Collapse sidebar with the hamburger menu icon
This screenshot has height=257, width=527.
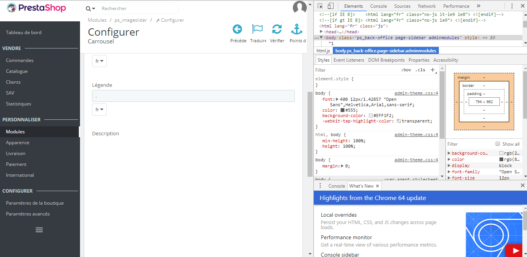click(x=39, y=230)
